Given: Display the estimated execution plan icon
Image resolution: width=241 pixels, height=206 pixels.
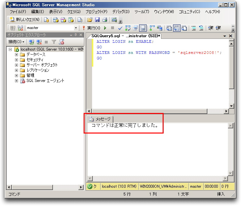Looking at the screenshot, I should click(x=128, y=28).
